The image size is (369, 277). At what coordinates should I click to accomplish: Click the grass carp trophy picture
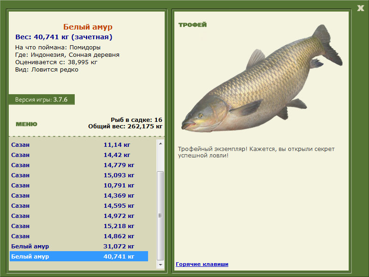point(262,79)
